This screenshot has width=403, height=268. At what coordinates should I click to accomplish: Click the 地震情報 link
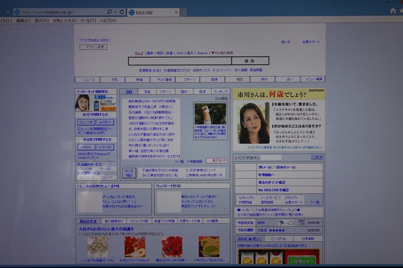194,162
